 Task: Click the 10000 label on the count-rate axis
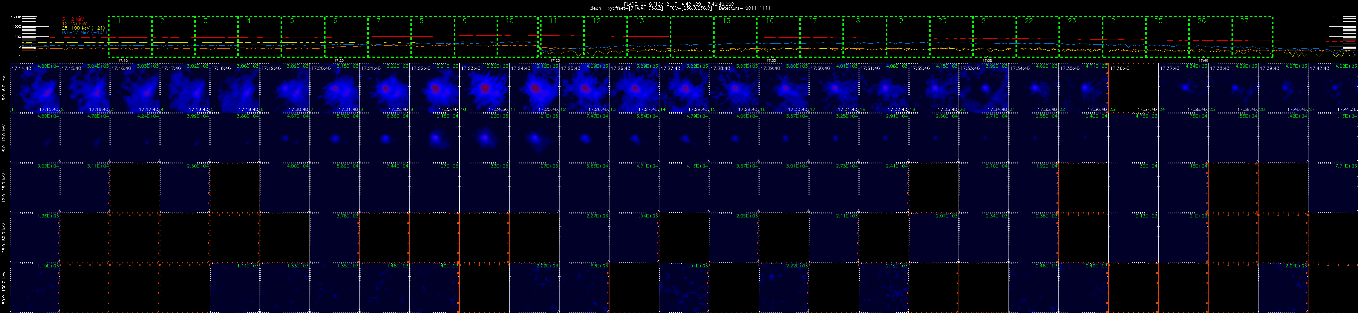click(x=15, y=17)
